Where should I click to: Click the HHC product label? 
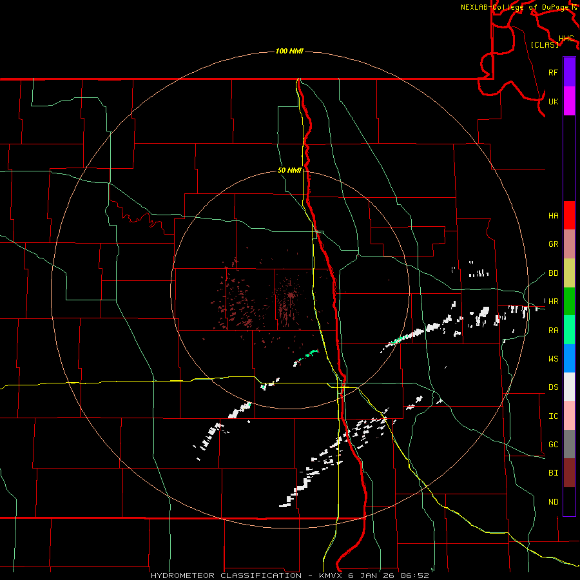tap(566, 39)
